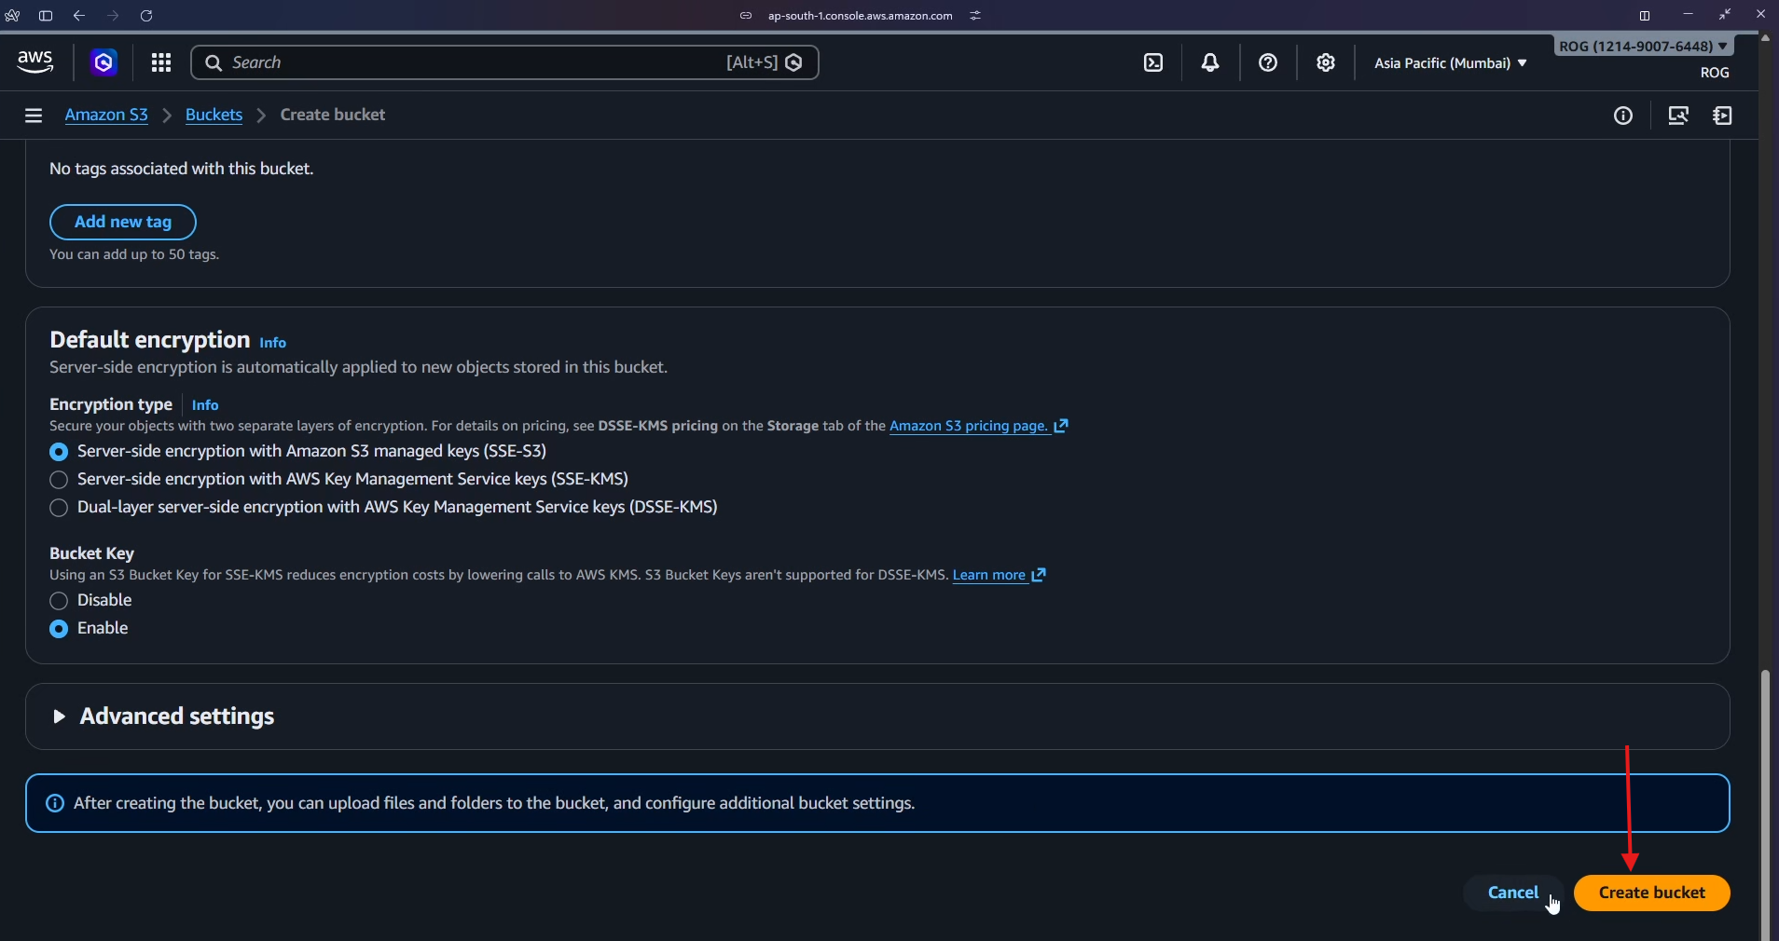Click the AWS logo home icon
Screen dimensions: 1779x941
tap(35, 61)
